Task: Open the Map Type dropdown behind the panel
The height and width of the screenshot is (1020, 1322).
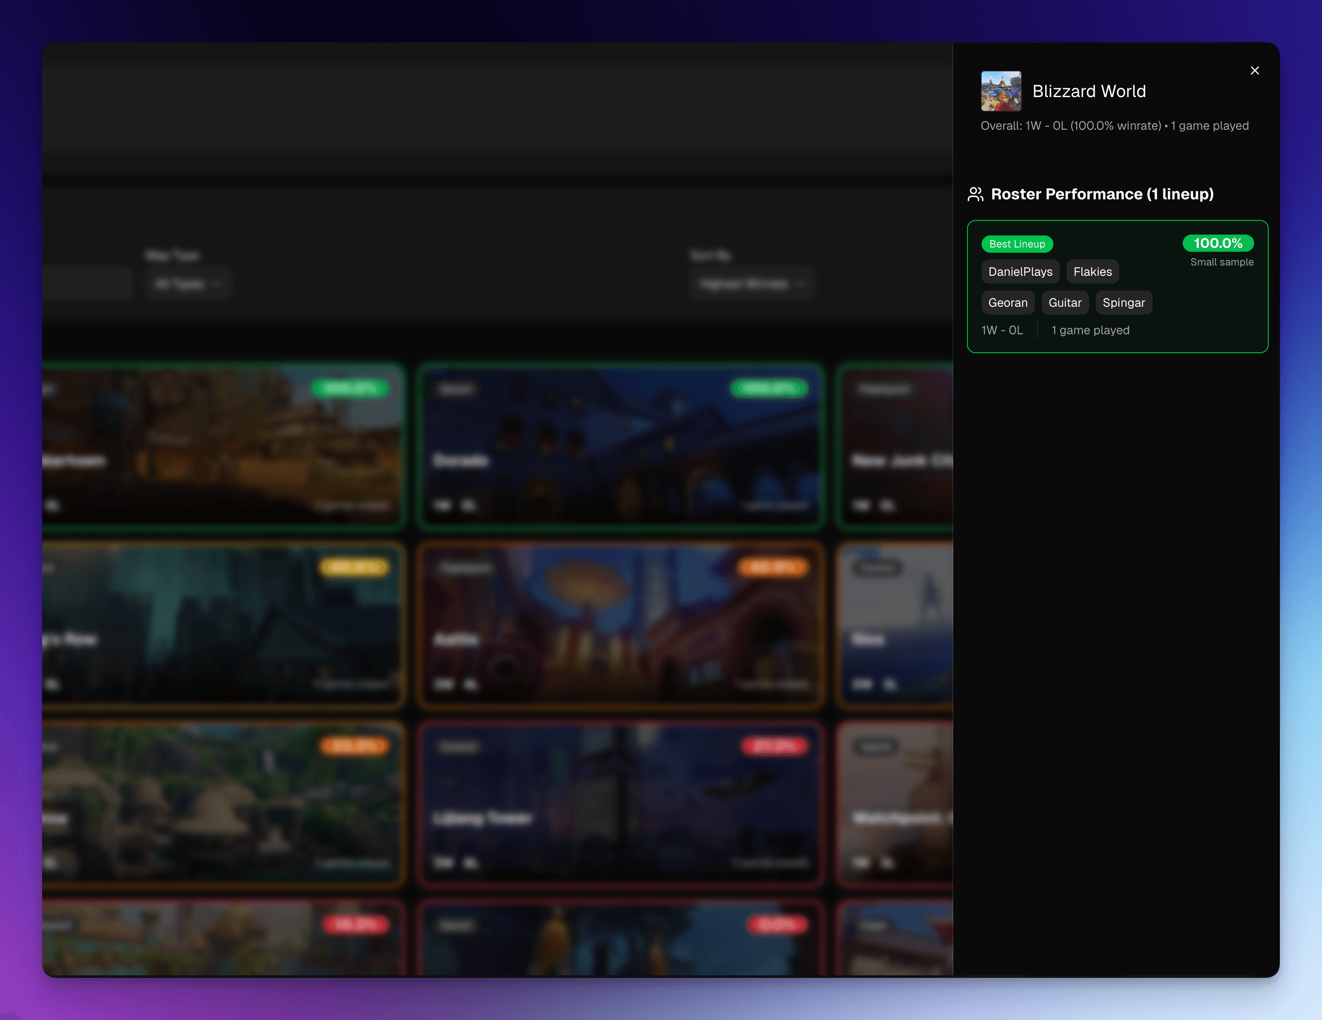Action: 188,284
